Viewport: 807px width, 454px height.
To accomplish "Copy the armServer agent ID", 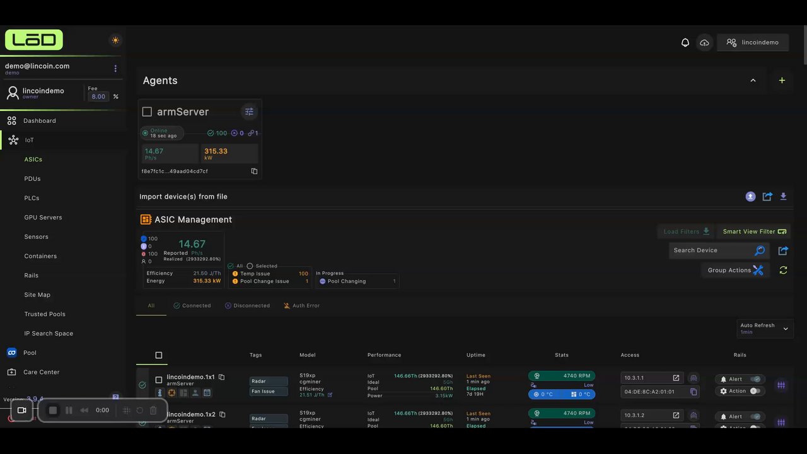I will coord(254,171).
